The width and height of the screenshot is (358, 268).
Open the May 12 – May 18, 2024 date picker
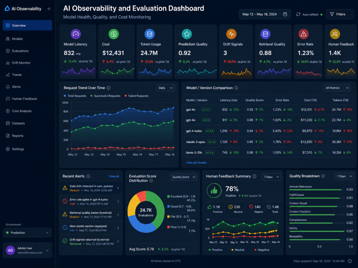pyautogui.click(x=265, y=14)
